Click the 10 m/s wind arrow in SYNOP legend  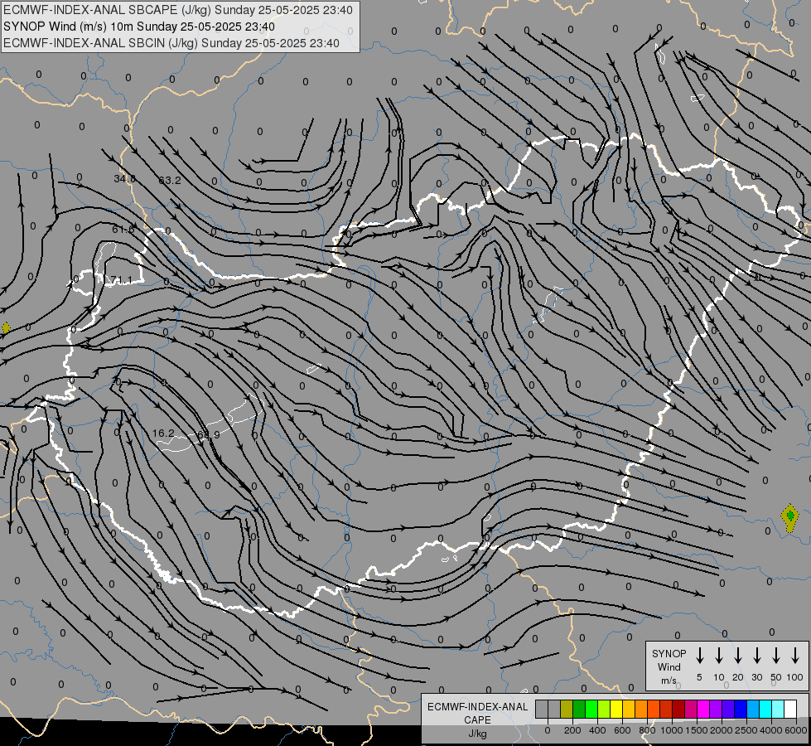718,656
